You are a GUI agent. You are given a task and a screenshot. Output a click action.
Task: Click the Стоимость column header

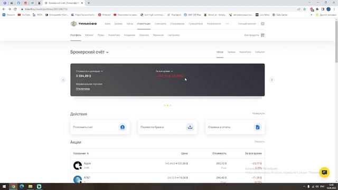pos(220,154)
